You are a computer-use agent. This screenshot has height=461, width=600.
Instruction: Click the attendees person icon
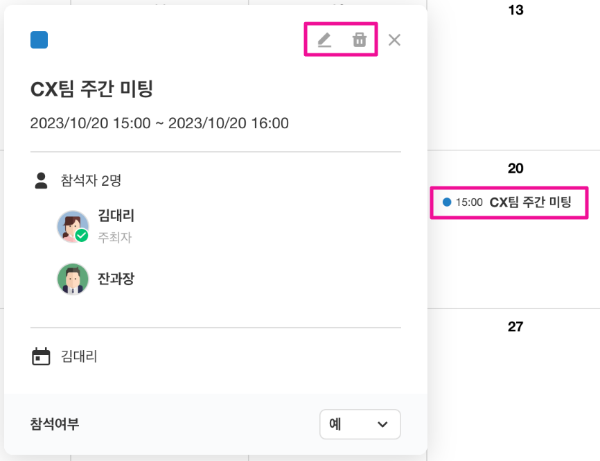[x=42, y=181]
